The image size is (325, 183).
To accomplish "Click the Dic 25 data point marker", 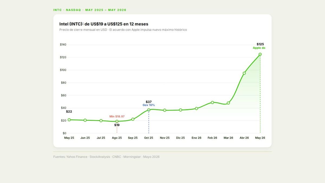I will [x=181, y=110].
